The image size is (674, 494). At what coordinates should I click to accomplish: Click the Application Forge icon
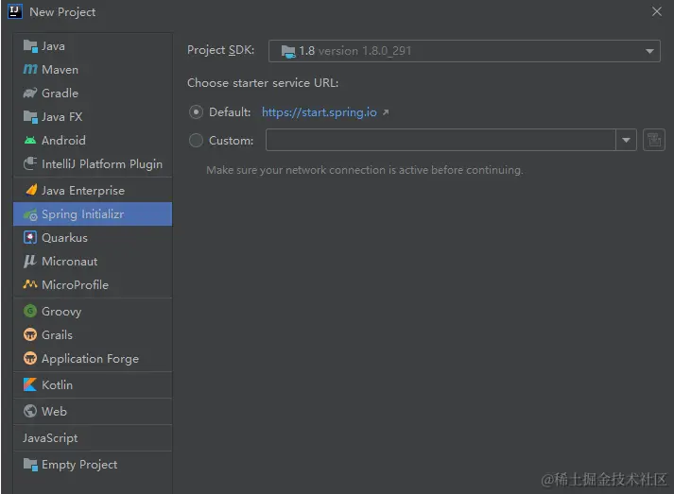[30, 358]
